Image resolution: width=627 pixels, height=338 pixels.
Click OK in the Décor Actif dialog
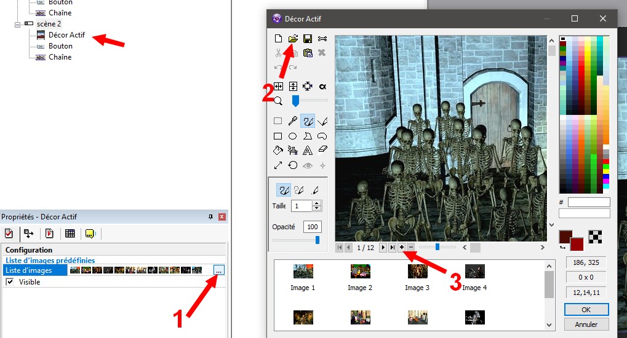click(x=586, y=310)
